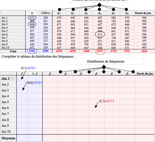155x142 pixels.
Task: Select the red total 6730
Action: [x=113, y=51]
